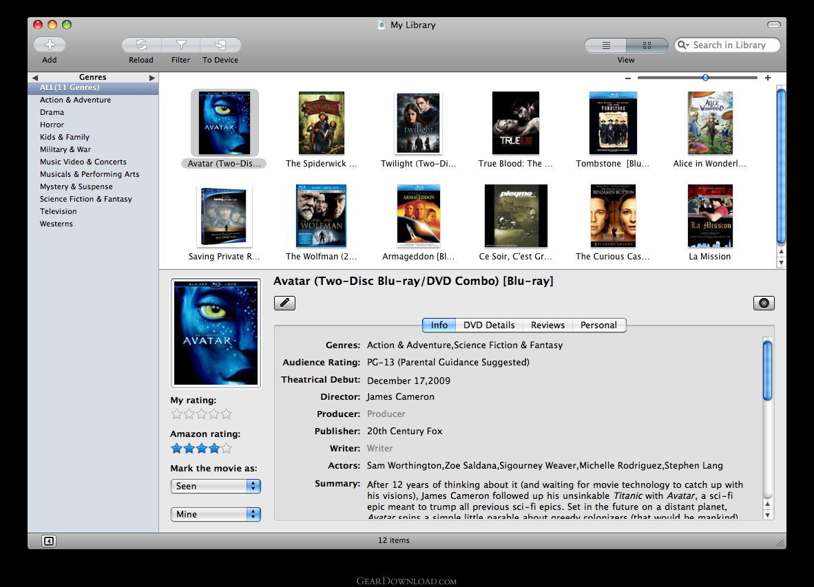Open the Filter tool
The width and height of the screenshot is (814, 587).
(180, 45)
